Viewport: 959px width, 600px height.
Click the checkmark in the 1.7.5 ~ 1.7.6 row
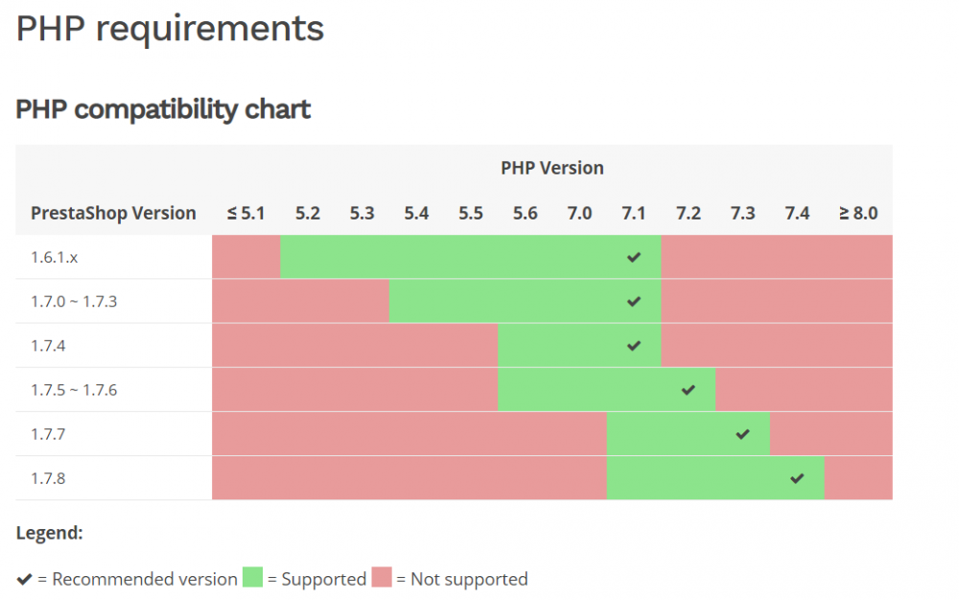coord(688,389)
